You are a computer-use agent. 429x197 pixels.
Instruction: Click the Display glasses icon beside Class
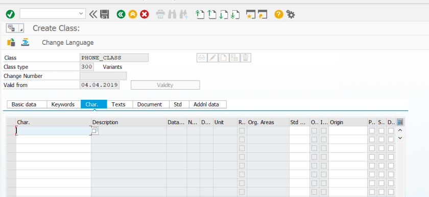[202, 58]
